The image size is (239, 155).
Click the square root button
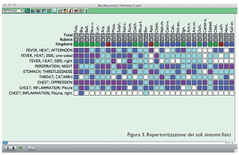(x=31, y=148)
